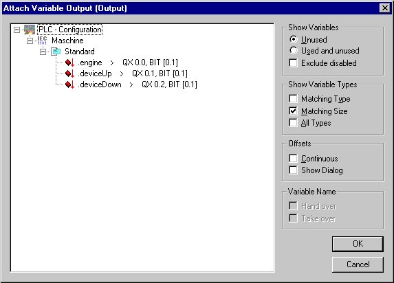Image resolution: width=394 pixels, height=283 pixels.
Task: Tick the Continuous offsets checkbox
Action: [293, 159]
